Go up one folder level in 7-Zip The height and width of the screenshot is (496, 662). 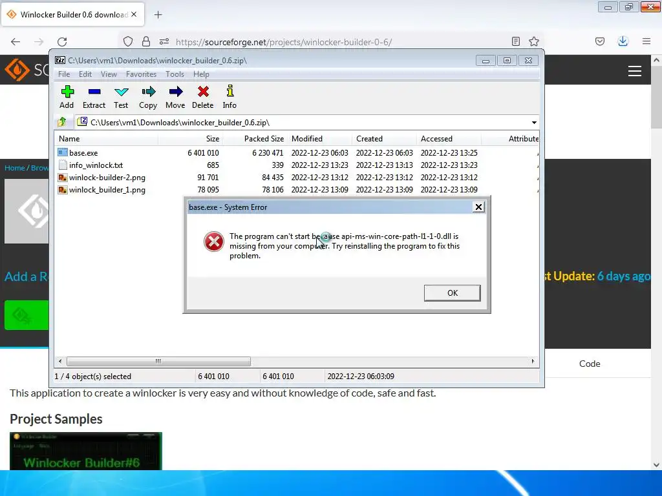point(62,122)
